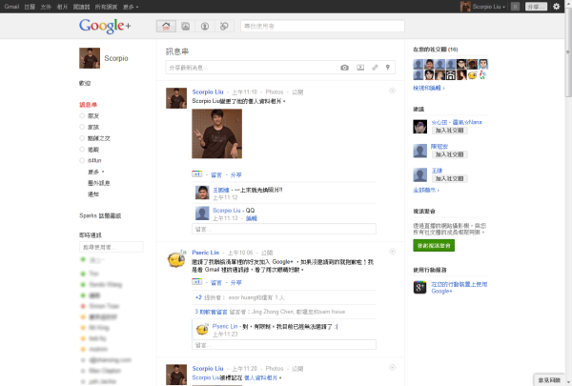Image resolution: width=572 pixels, height=386 pixels.
Task: Click Scorpio's avatar in the left sidebar
Action: (90, 58)
